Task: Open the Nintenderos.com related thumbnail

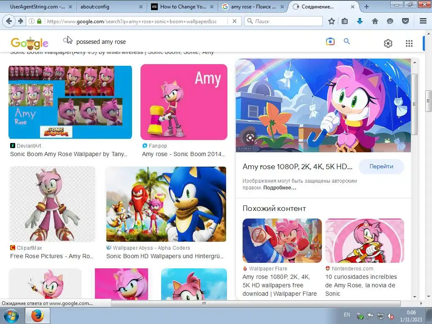Action: pos(364,240)
